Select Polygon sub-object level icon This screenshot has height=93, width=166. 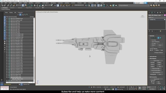pyautogui.click(x=158, y=38)
